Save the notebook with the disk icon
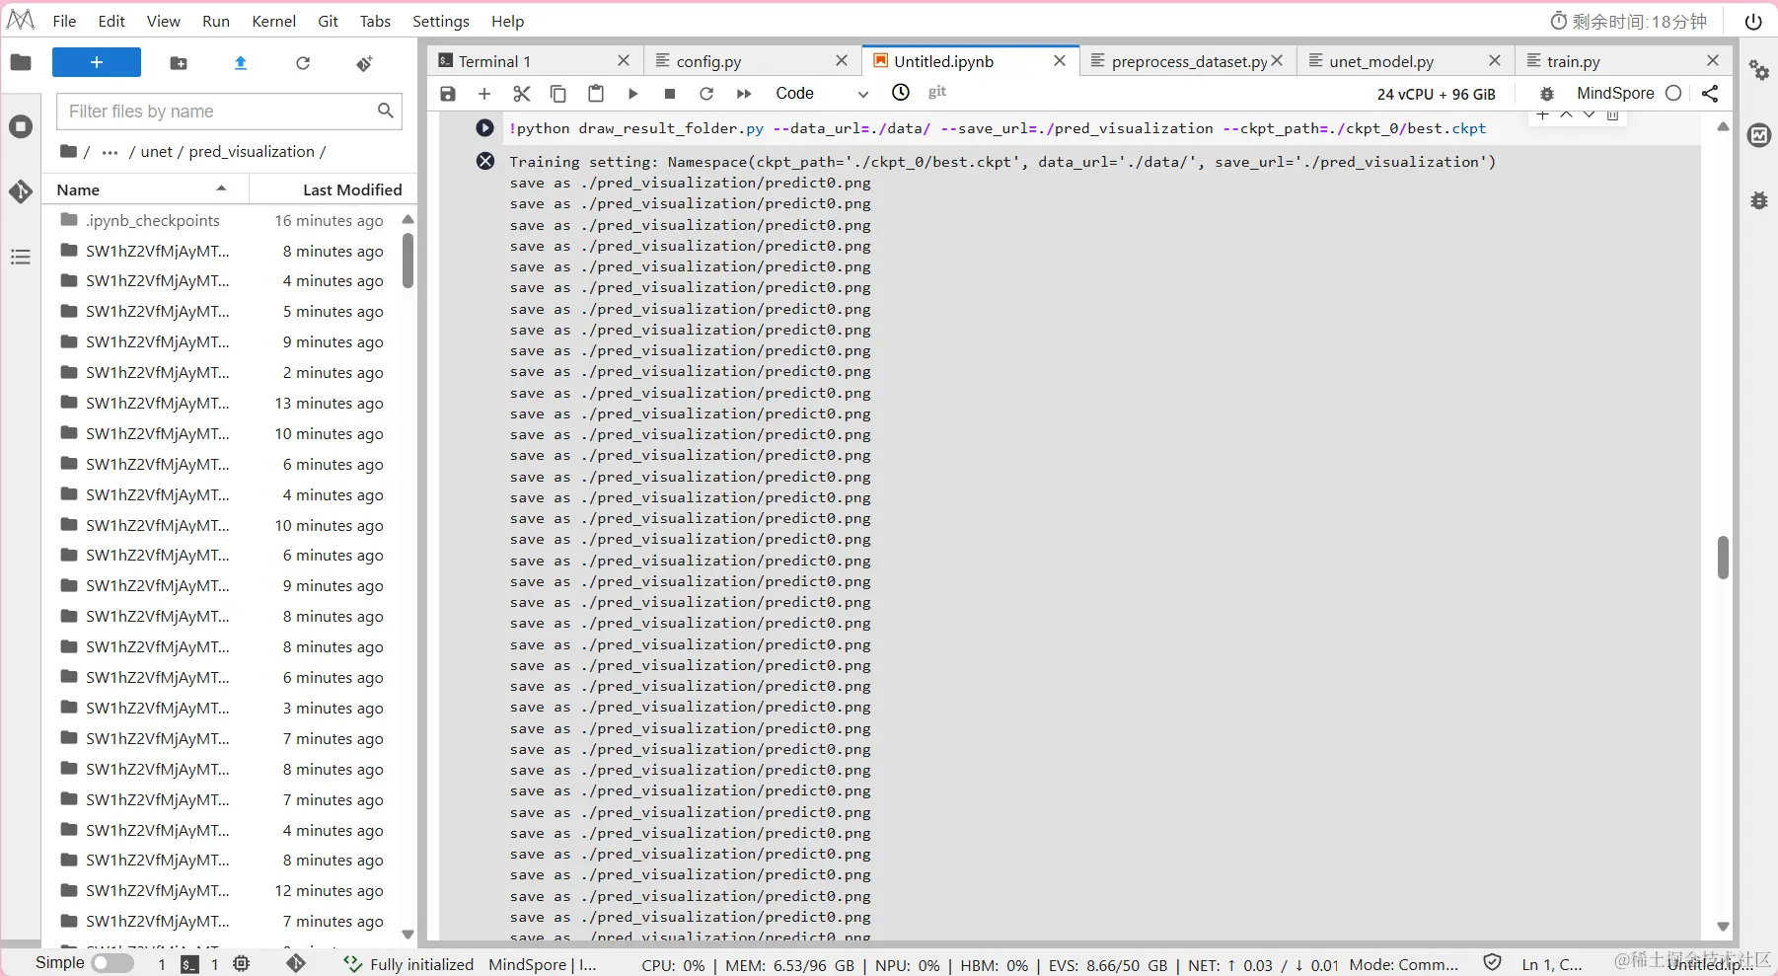 [x=448, y=94]
